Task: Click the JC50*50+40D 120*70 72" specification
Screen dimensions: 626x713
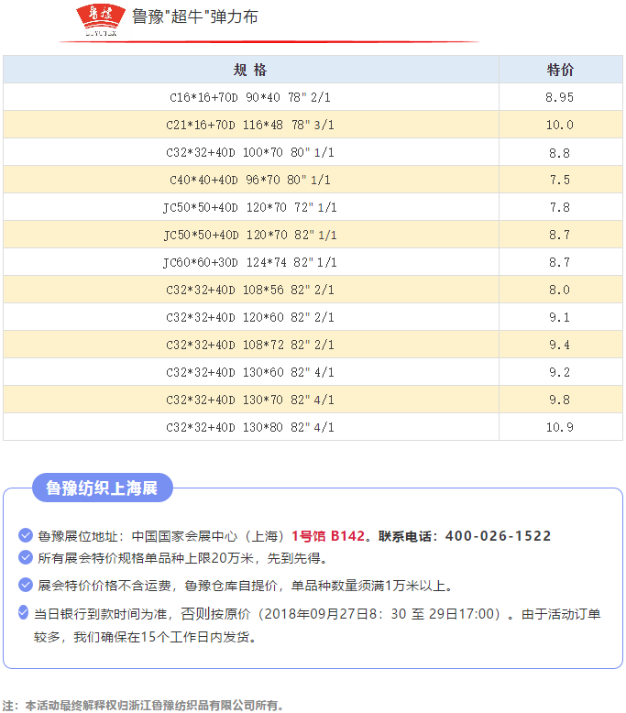Action: click(x=250, y=207)
